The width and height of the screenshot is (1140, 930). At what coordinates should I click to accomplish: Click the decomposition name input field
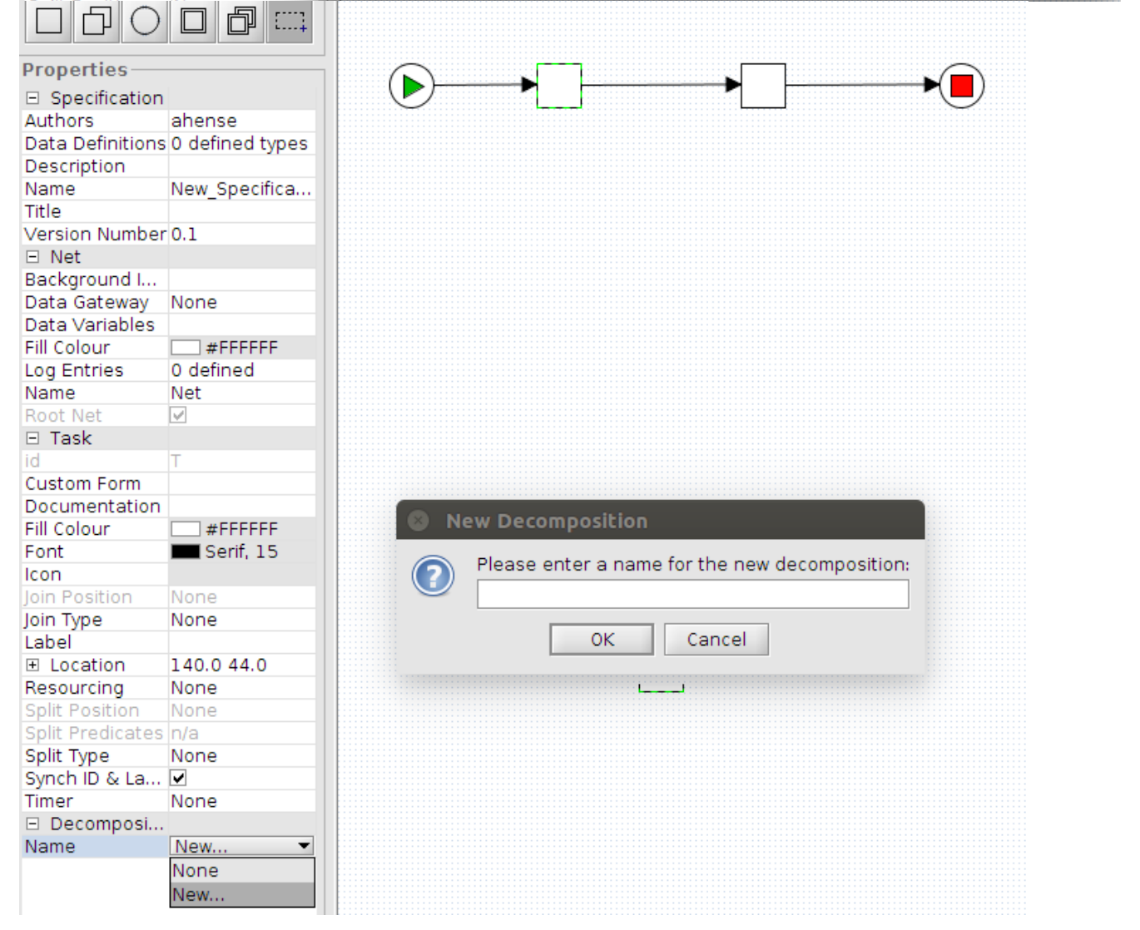click(693, 594)
